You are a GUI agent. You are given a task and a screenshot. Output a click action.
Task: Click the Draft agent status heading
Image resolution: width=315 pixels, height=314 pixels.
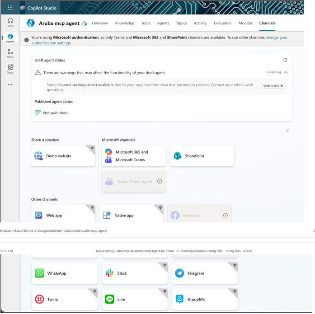pyautogui.click(x=50, y=60)
